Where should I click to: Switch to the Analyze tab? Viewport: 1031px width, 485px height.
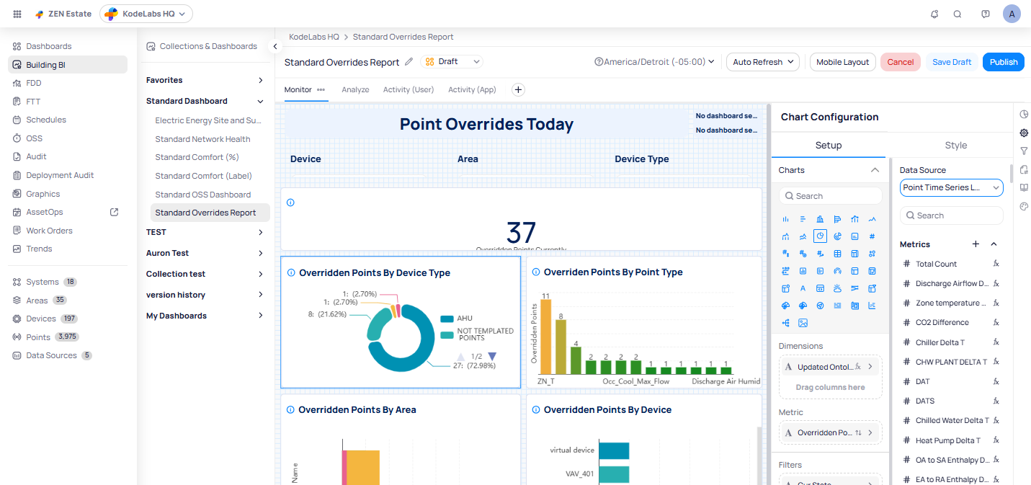[355, 90]
